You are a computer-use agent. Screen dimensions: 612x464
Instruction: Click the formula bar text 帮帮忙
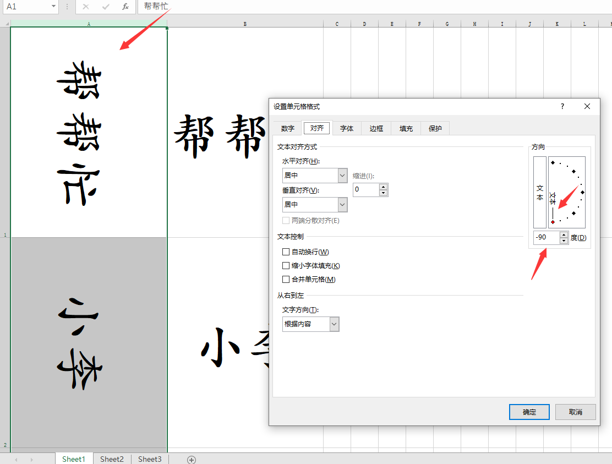tap(156, 6)
